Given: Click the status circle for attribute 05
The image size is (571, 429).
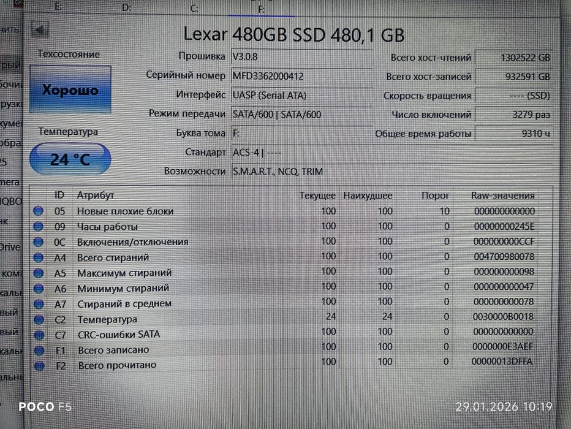Looking at the screenshot, I should pos(38,211).
